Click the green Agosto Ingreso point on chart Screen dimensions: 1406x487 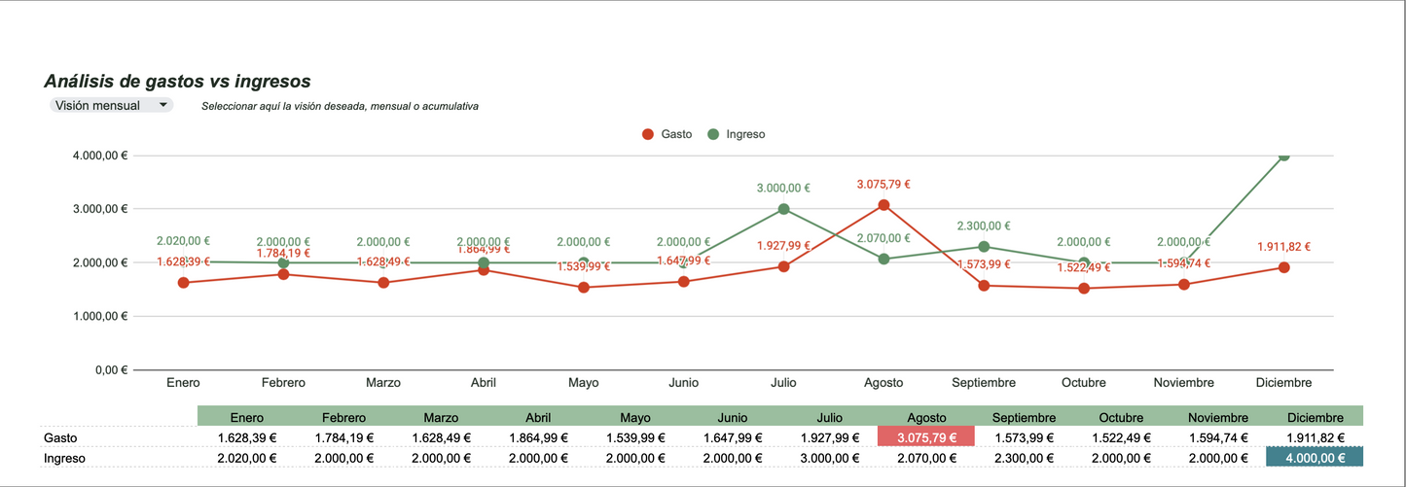coord(883,259)
